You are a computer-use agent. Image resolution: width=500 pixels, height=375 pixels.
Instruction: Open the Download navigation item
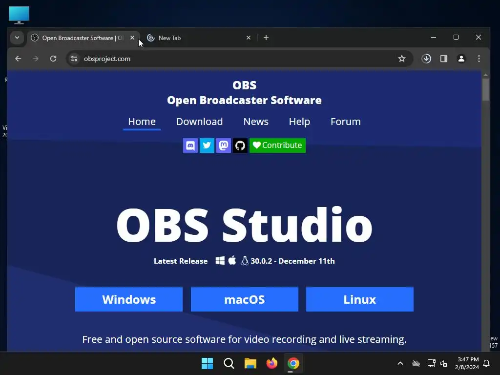pyautogui.click(x=199, y=122)
